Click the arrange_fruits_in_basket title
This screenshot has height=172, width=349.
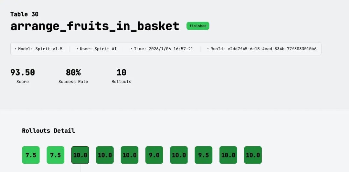click(95, 26)
